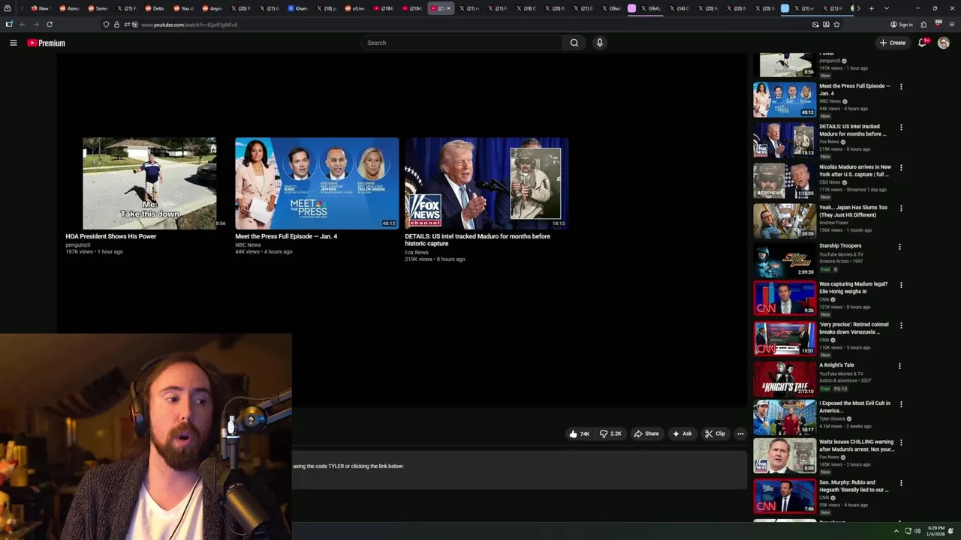Open options for Starship Troopers movie
The width and height of the screenshot is (961, 540).
[x=899, y=247]
